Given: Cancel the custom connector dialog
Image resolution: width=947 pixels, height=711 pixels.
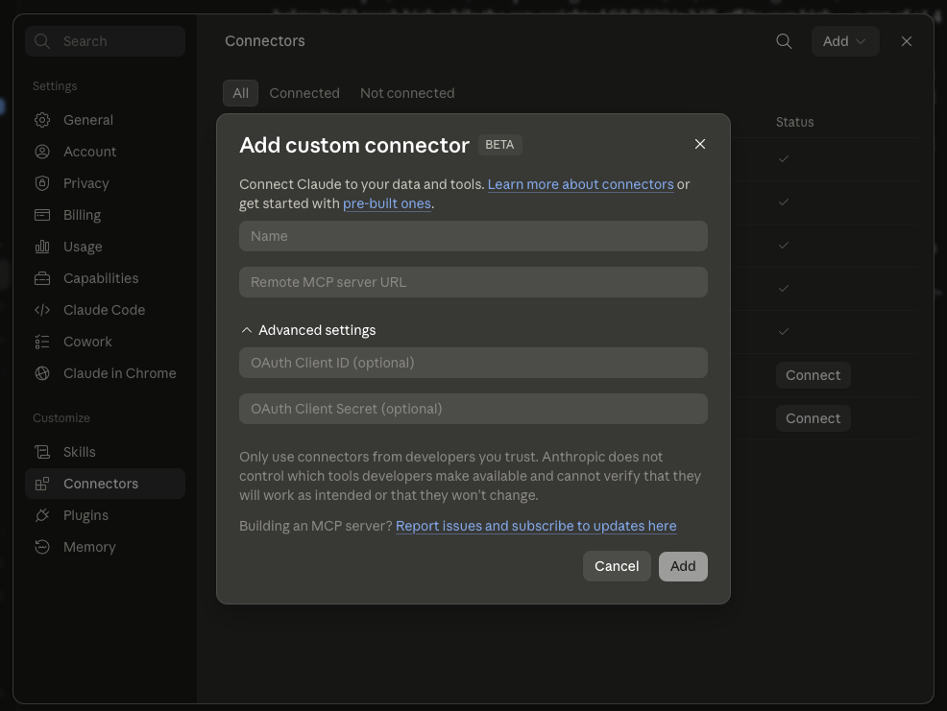Looking at the screenshot, I should (x=617, y=566).
